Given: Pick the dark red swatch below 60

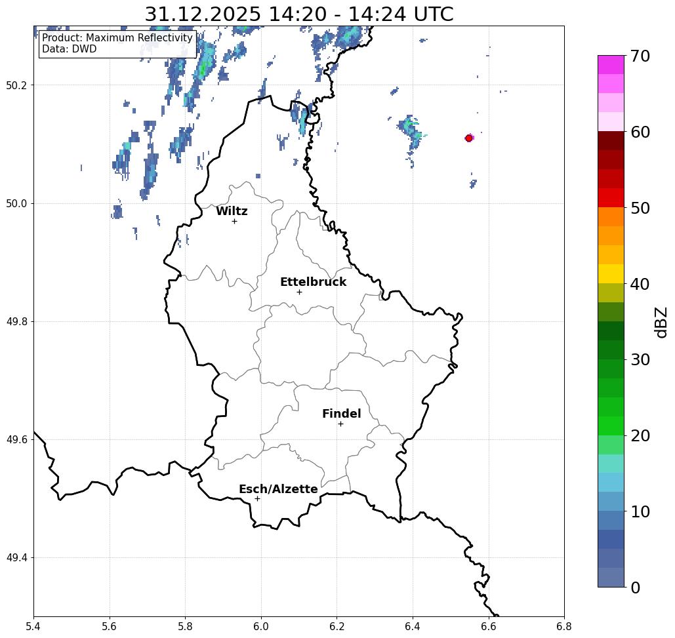Looking at the screenshot, I should [611, 141].
